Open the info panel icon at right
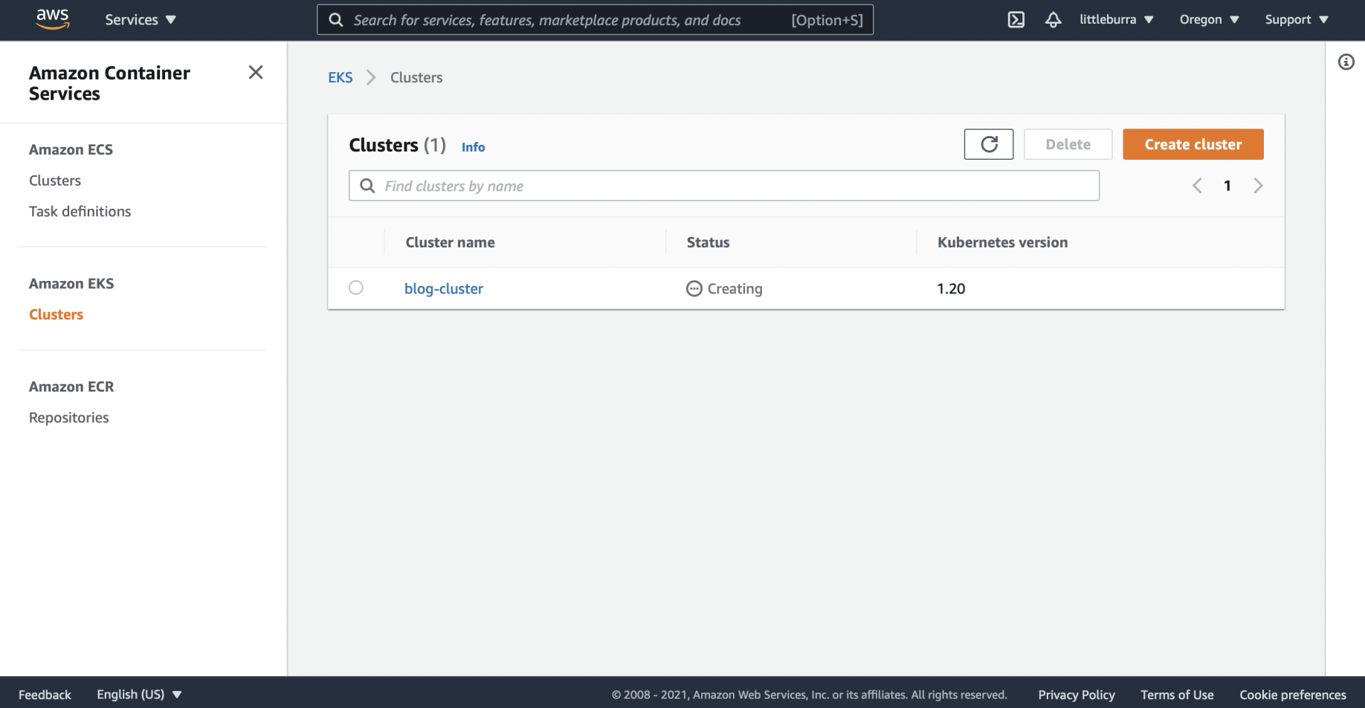 (x=1346, y=62)
